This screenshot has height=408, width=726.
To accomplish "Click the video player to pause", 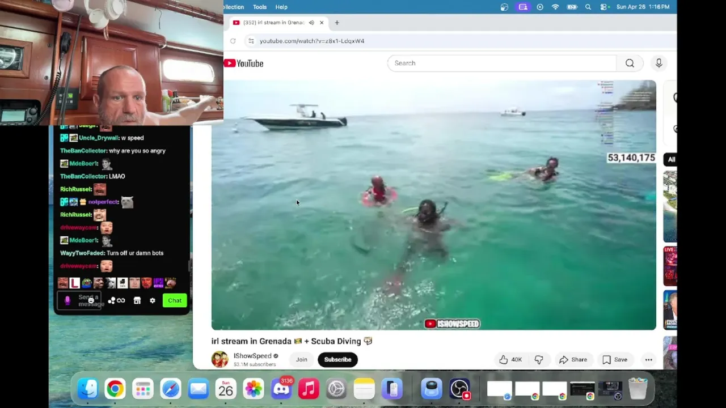I will tap(434, 205).
